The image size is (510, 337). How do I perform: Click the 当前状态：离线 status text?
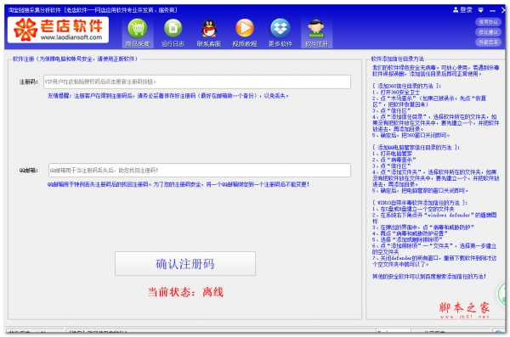point(185,292)
